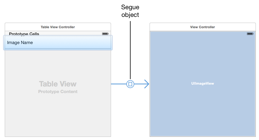Click blue image view area above UIImageView label
Viewport: 259px width, 140px height.
(202, 58)
